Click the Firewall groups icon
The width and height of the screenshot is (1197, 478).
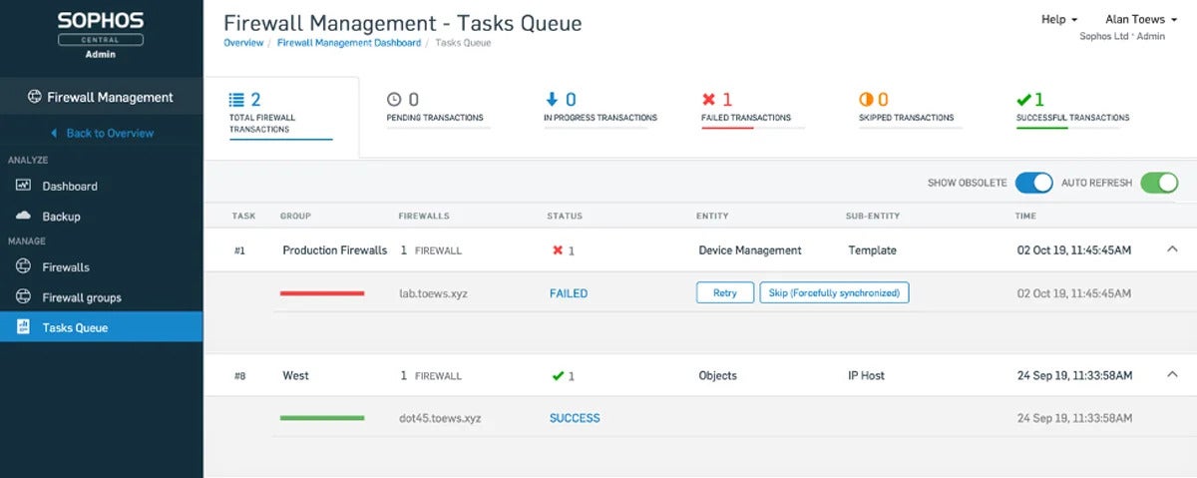coord(23,297)
